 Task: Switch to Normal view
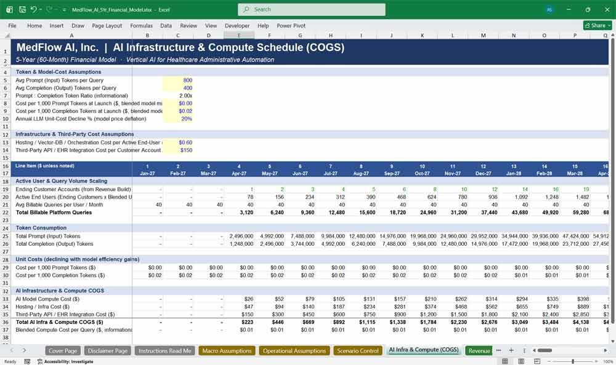505,361
